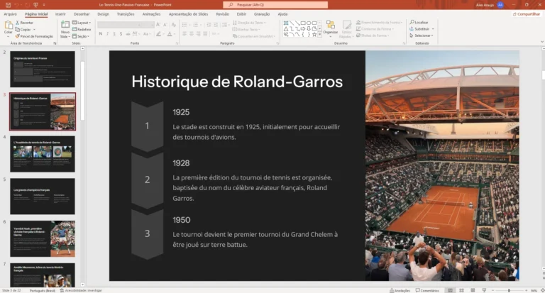Screen dimensions: 545x293
Task: Open Apresentação de Slides tab
Action: 188,14
